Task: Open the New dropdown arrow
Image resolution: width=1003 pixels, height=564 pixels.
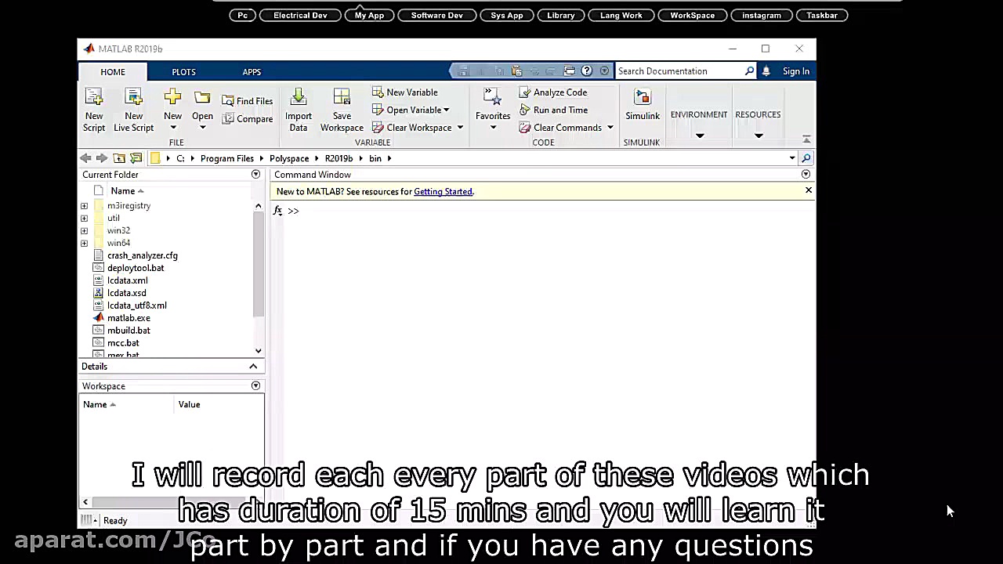Action: tap(172, 128)
